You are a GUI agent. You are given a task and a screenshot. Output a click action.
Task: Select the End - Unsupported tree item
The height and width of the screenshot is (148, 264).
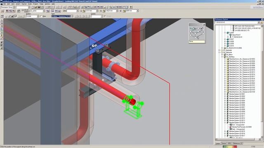click(238, 125)
